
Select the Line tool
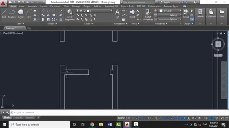[4, 14]
